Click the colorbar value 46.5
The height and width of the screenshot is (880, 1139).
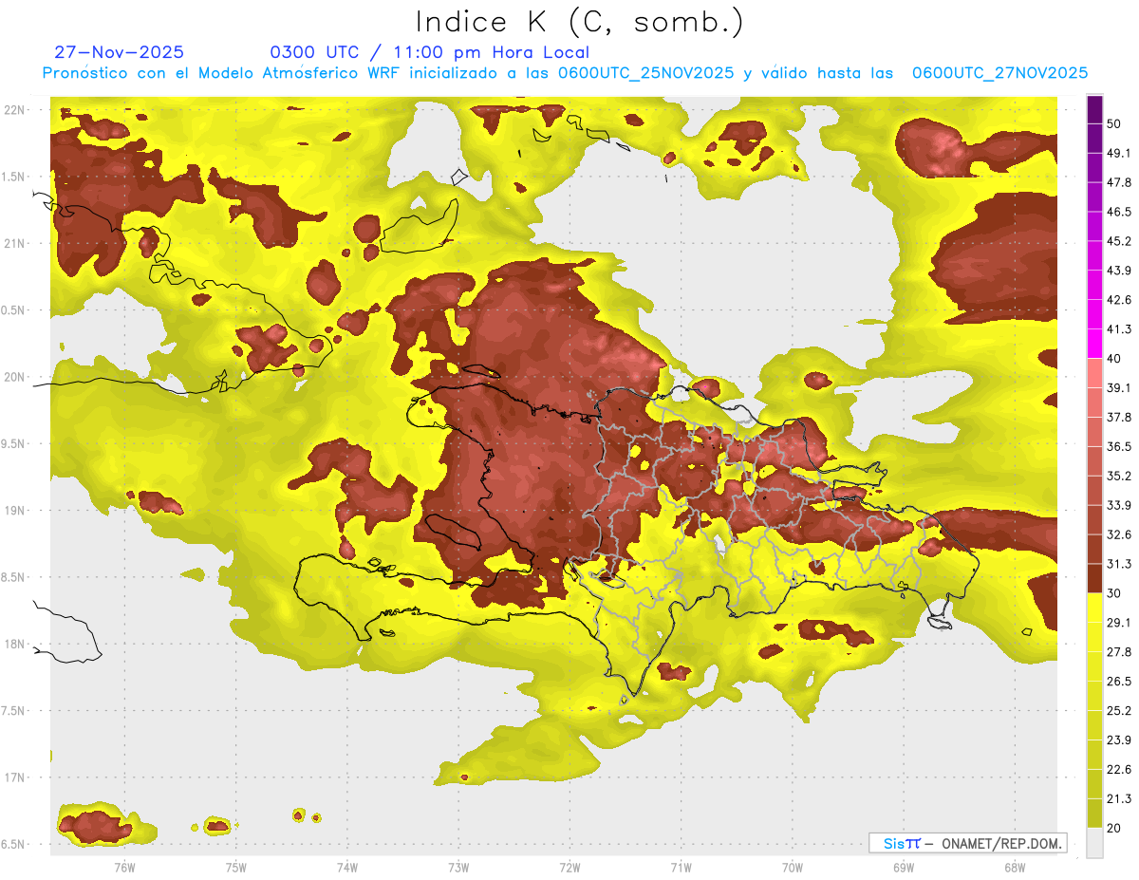coord(1119,212)
